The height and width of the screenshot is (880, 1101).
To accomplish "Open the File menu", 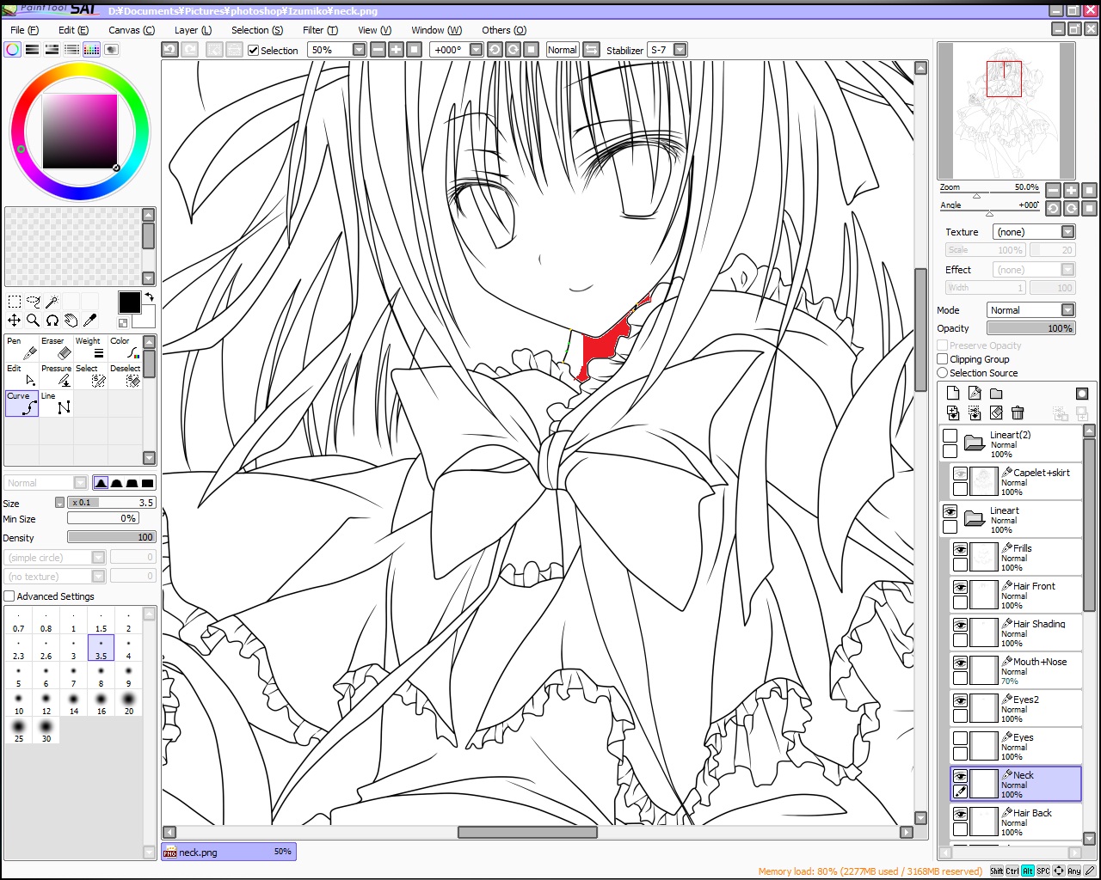I will 24,30.
